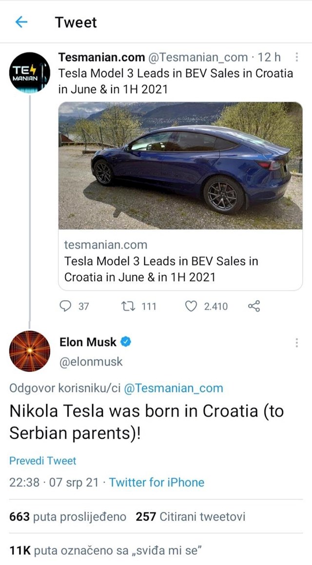Click the Tesmanian.com account name
This screenshot has height=565, width=312.
click(101, 57)
